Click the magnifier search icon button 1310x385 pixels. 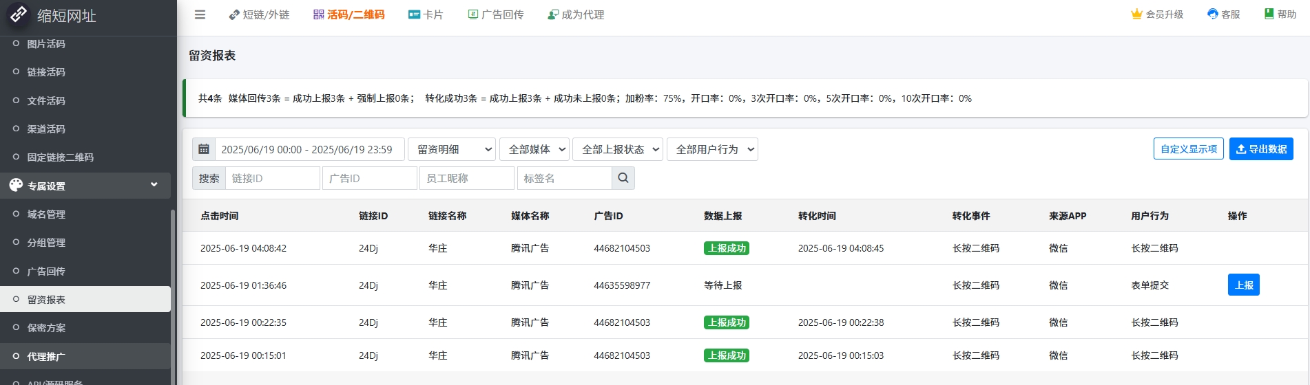point(623,178)
